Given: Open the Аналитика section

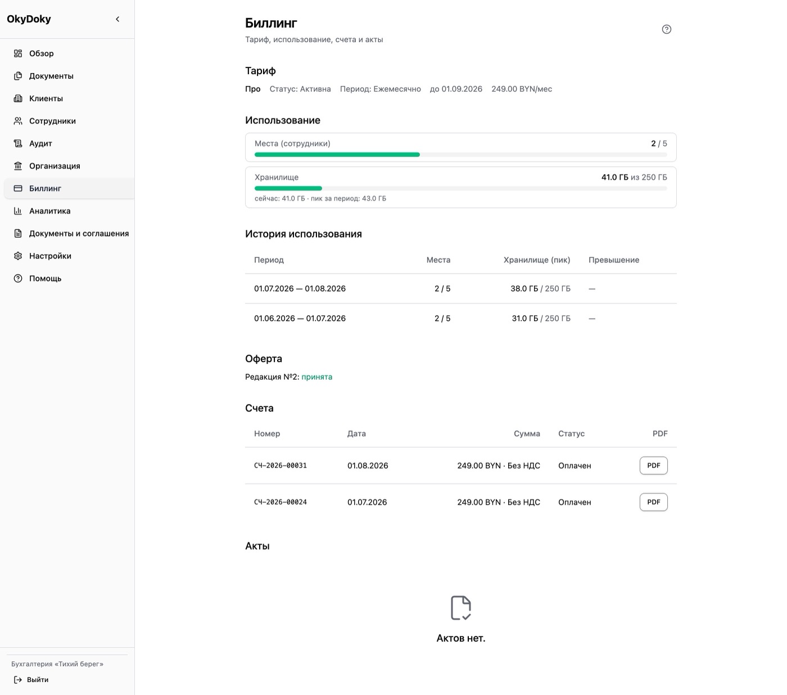Looking at the screenshot, I should [69, 211].
